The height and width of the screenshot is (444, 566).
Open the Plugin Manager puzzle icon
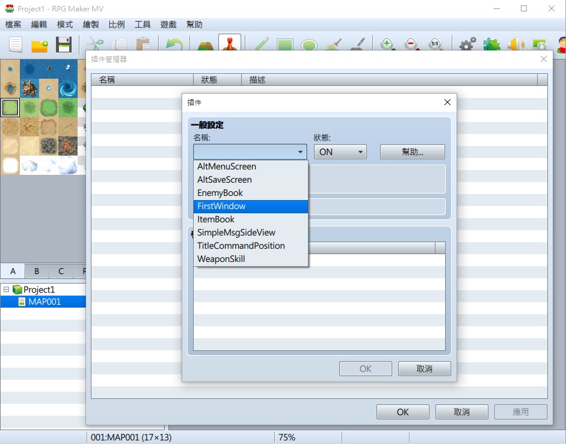[x=491, y=44]
